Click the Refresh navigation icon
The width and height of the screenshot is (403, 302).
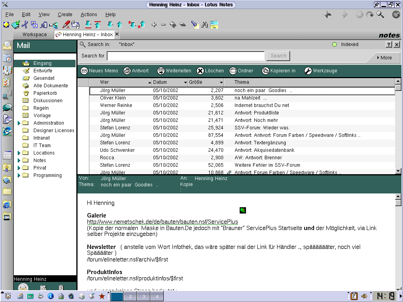click(370, 15)
